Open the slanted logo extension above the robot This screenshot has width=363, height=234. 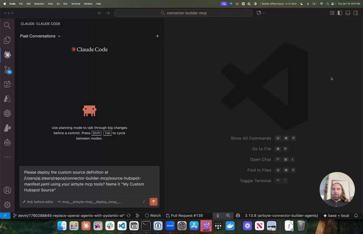(x=7, y=128)
